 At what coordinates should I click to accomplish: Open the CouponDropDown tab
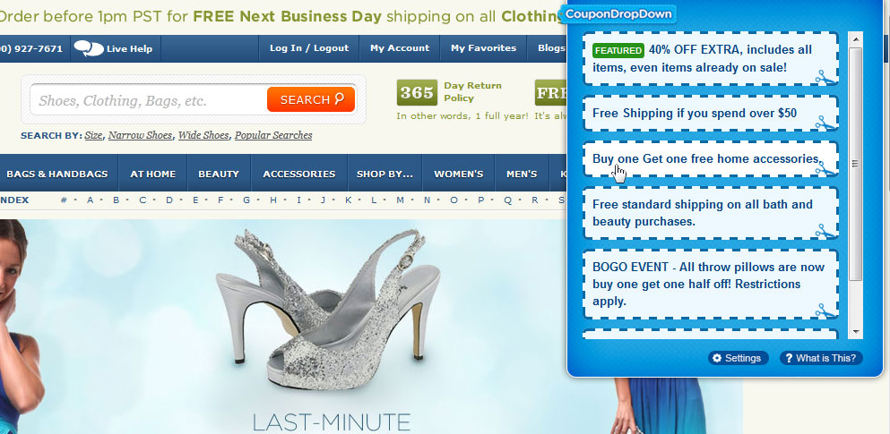[618, 13]
